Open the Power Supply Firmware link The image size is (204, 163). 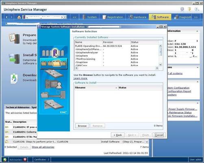[182, 109]
